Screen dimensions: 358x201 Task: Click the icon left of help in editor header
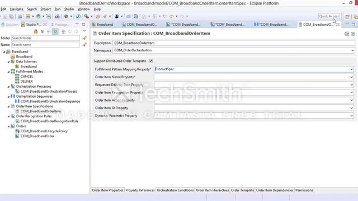tap(347, 34)
